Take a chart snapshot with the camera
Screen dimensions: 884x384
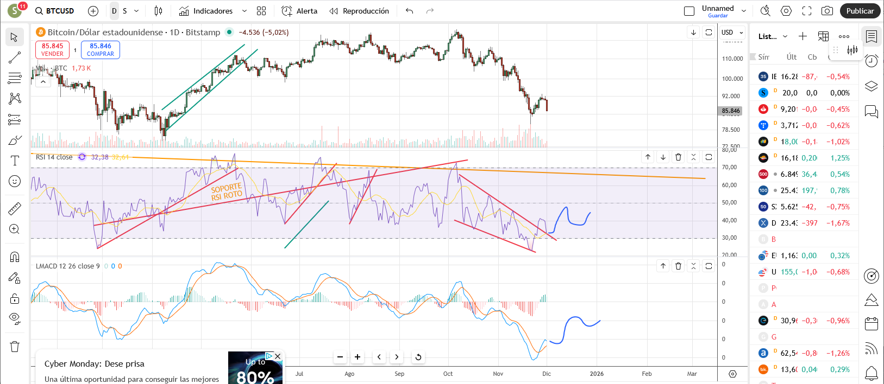click(827, 11)
